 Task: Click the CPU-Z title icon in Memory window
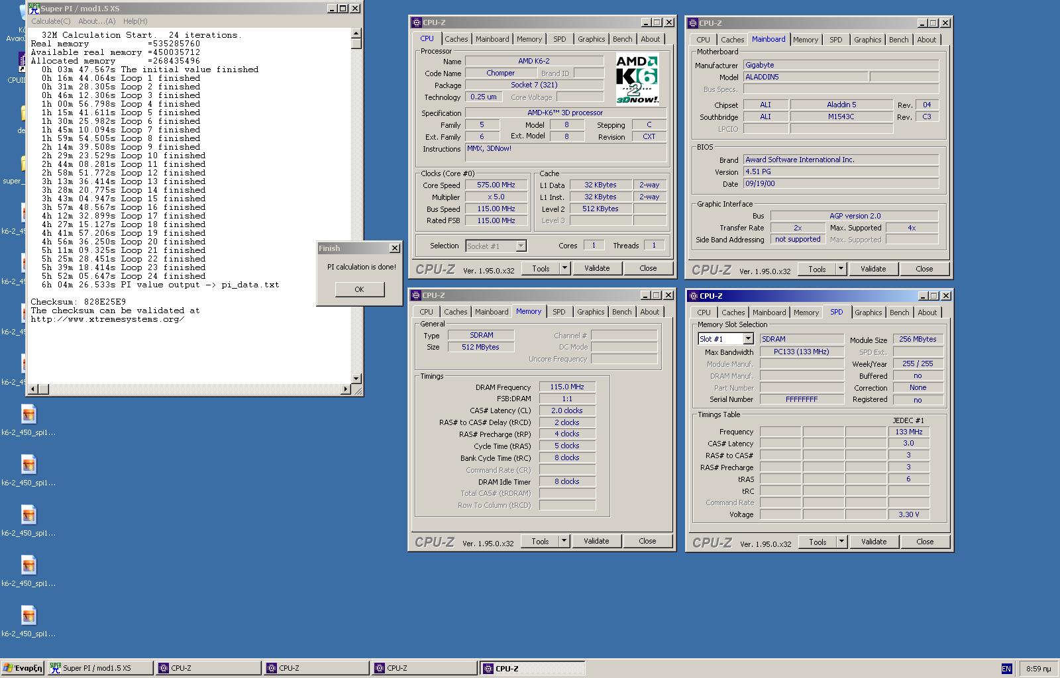pyautogui.click(x=416, y=295)
